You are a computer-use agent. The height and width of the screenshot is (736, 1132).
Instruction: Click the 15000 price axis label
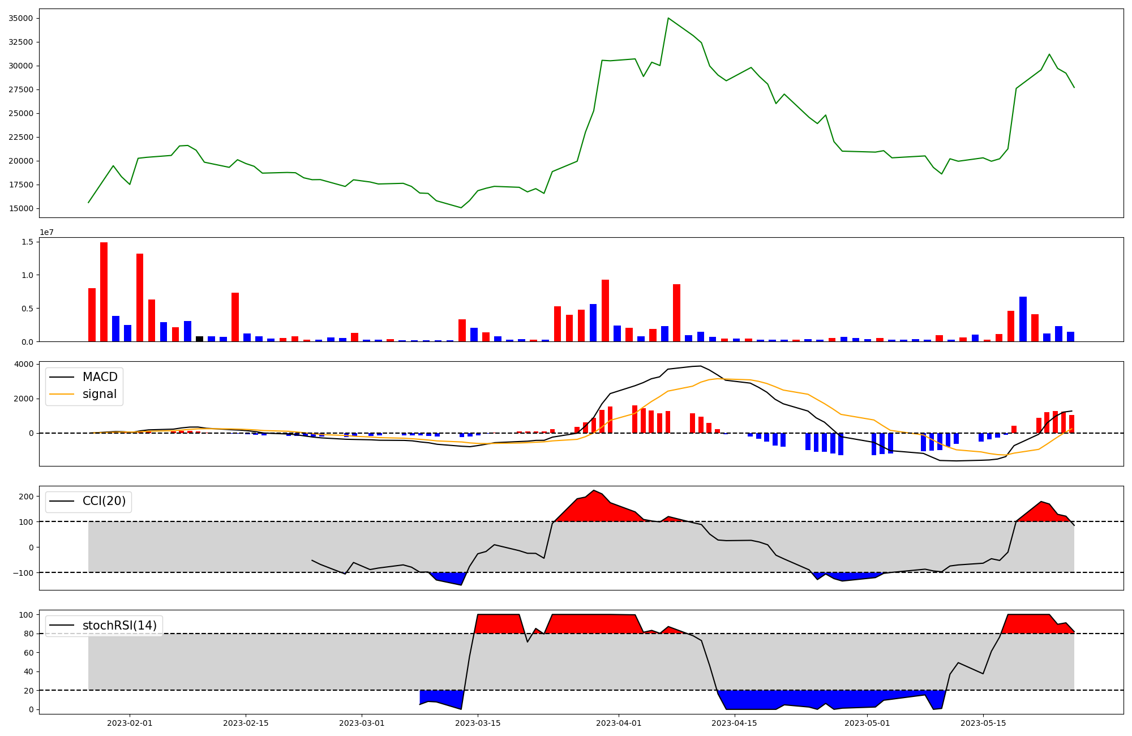click(20, 208)
